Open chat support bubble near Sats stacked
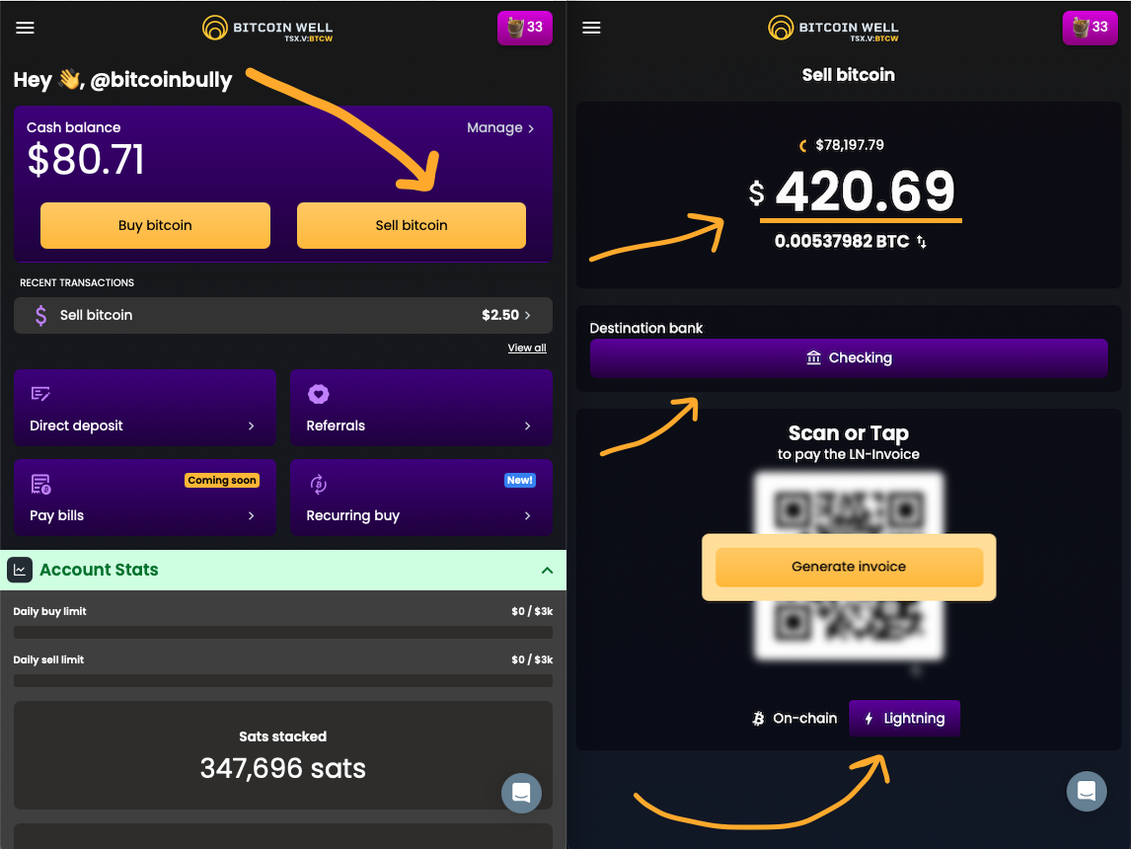Viewport: 1131px width, 849px height. pos(521,793)
